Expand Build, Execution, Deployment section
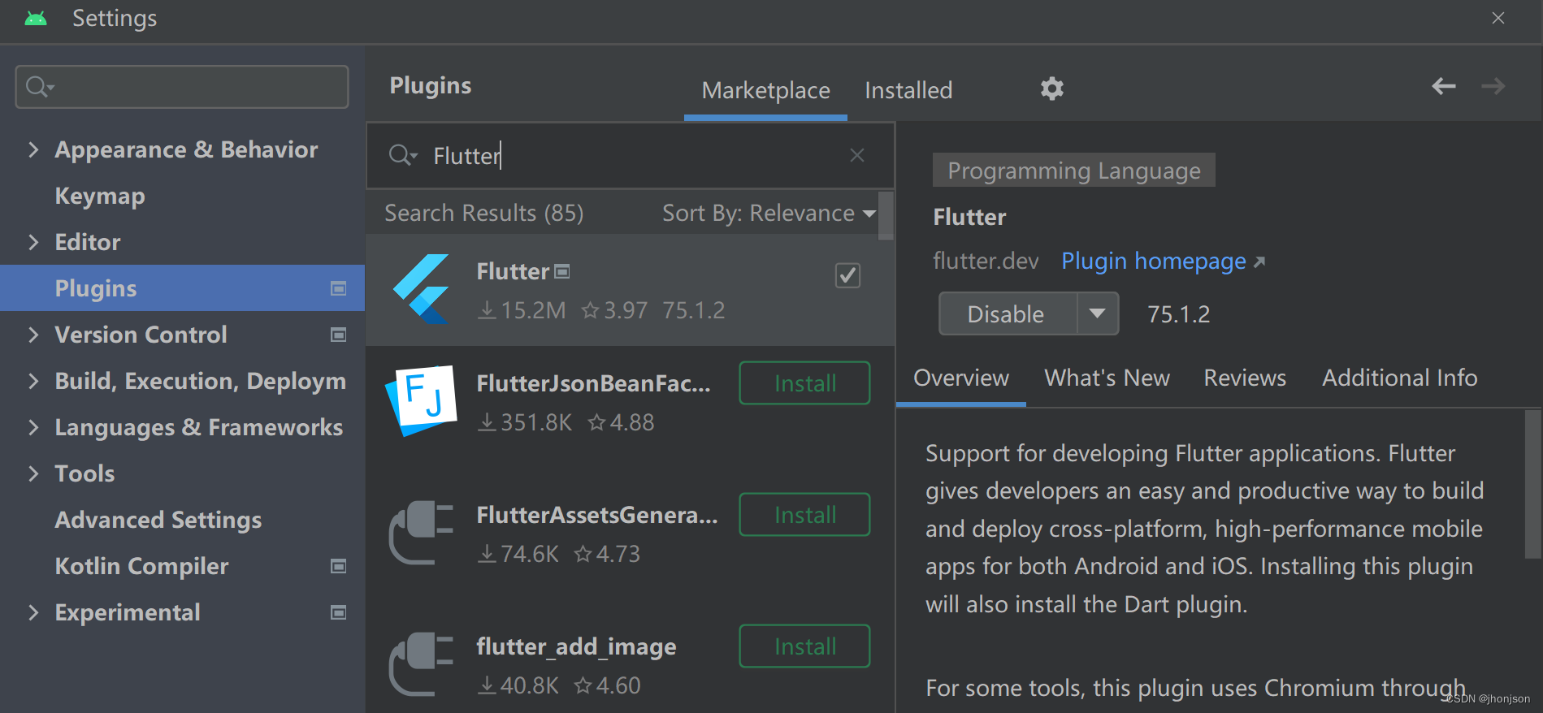This screenshot has width=1543, height=713. click(x=33, y=381)
